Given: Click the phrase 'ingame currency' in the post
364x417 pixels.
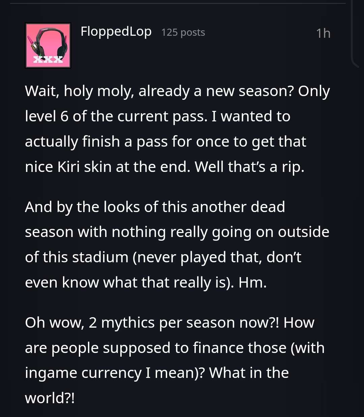Looking at the screenshot, I should click(x=83, y=373).
